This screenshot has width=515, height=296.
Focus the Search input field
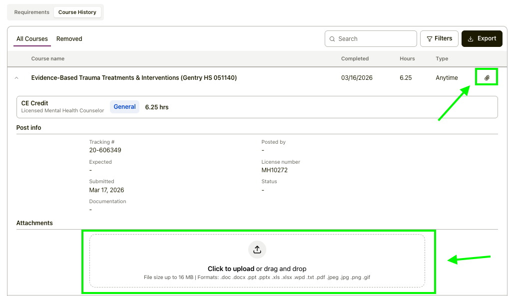375,39
